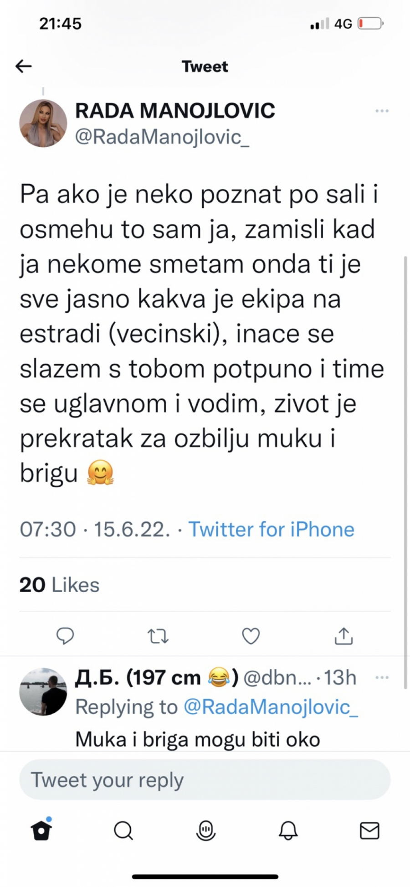410x887 pixels.
Task: Open the @RadaManojlovic_ mention in reply
Action: coord(271,707)
